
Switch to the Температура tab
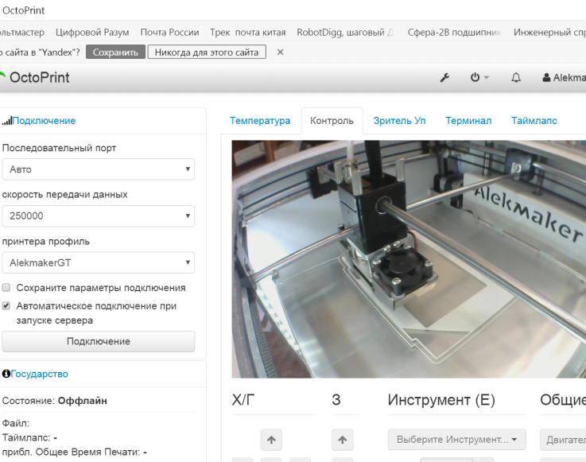[x=260, y=121]
